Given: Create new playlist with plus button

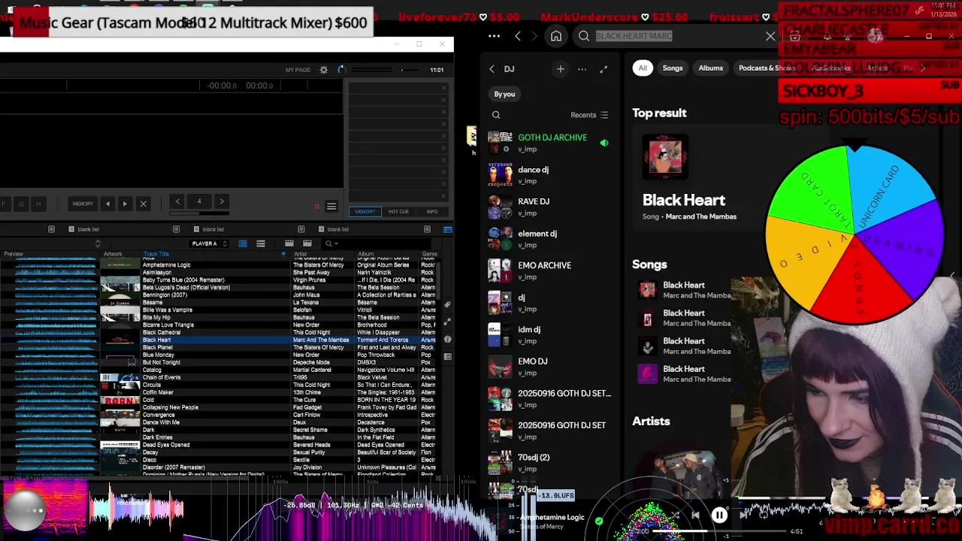Looking at the screenshot, I should coord(560,69).
